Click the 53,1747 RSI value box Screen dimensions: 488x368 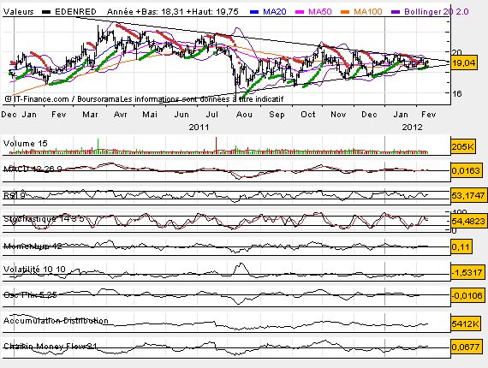pyautogui.click(x=468, y=196)
